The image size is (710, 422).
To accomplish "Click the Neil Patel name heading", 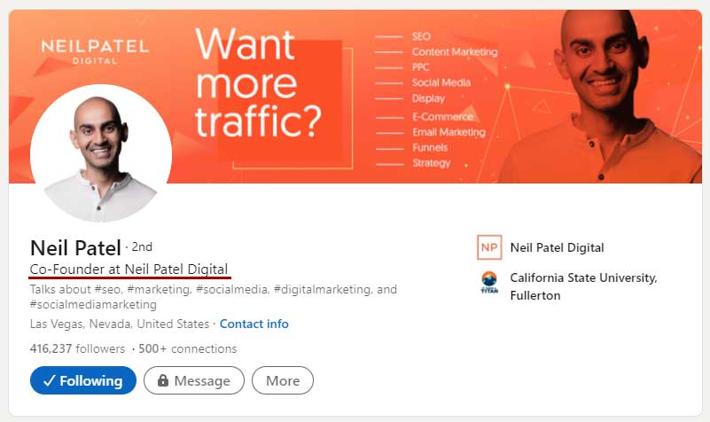I will click(75, 247).
